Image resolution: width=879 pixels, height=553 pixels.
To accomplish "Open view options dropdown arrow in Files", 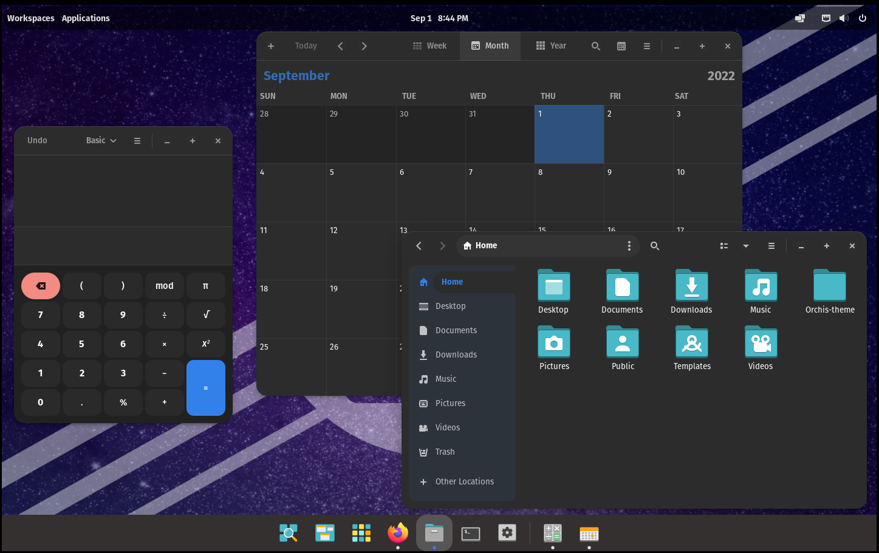I will (x=745, y=246).
